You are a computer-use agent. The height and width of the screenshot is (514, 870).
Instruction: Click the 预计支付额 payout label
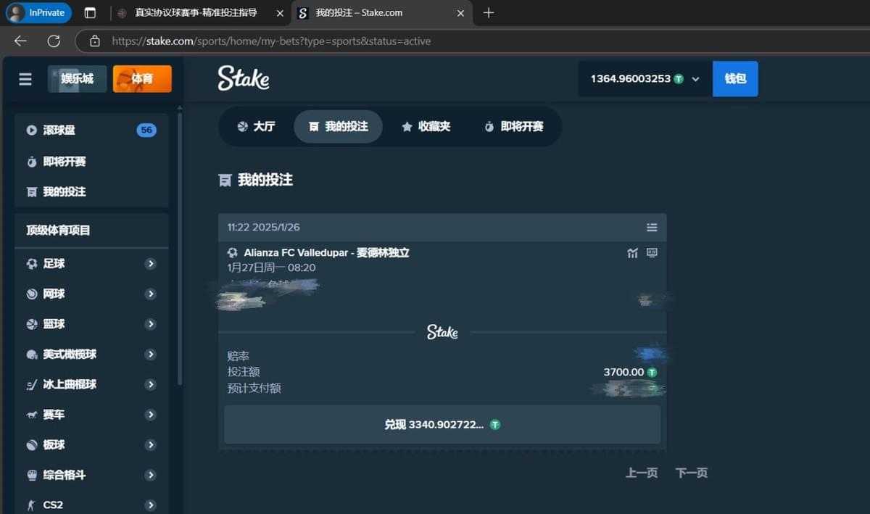coord(254,388)
